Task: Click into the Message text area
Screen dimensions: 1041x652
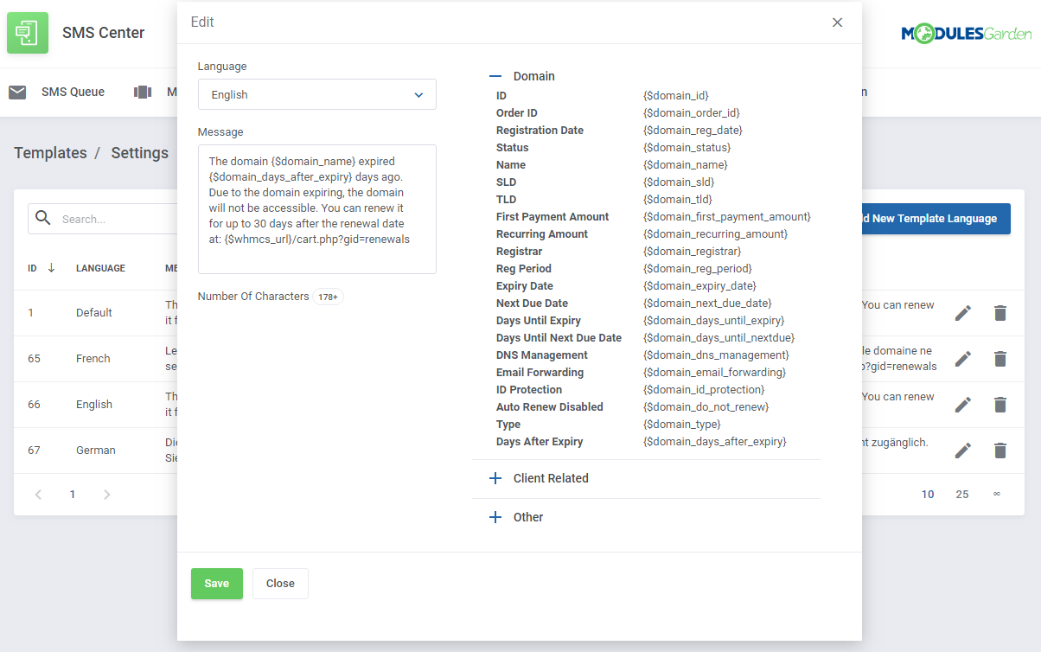Action: click(x=316, y=209)
